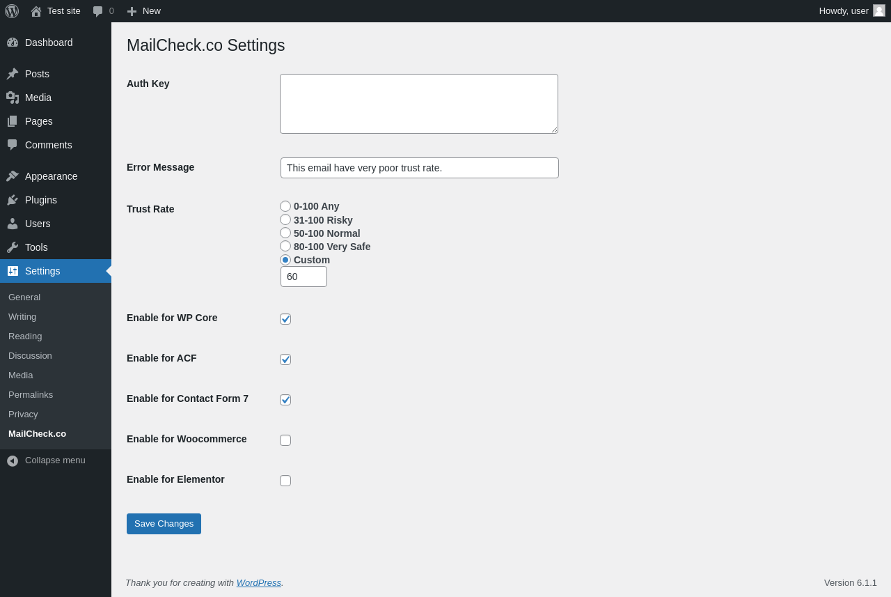Click New in the admin bar
Image resolution: width=891 pixels, height=597 pixels.
point(152,10)
